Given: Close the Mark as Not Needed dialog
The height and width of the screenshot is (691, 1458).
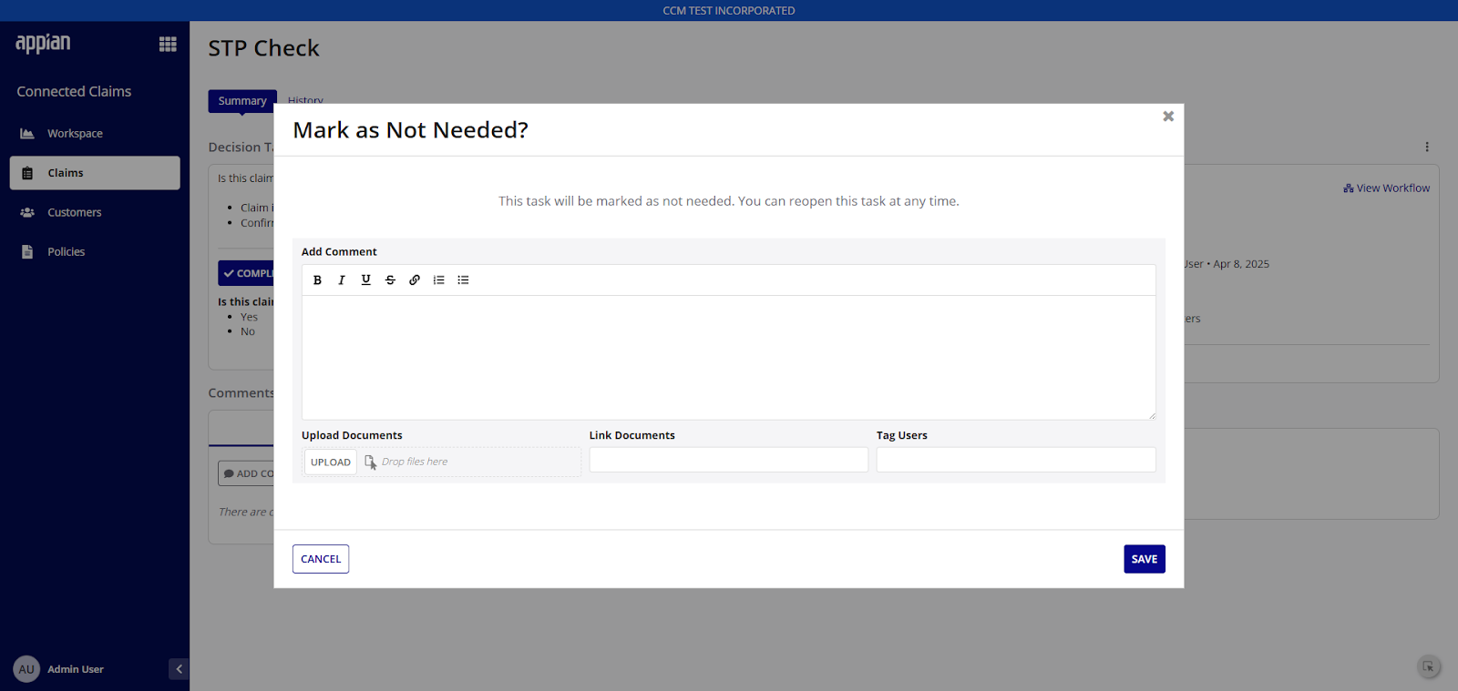Looking at the screenshot, I should point(1168,117).
